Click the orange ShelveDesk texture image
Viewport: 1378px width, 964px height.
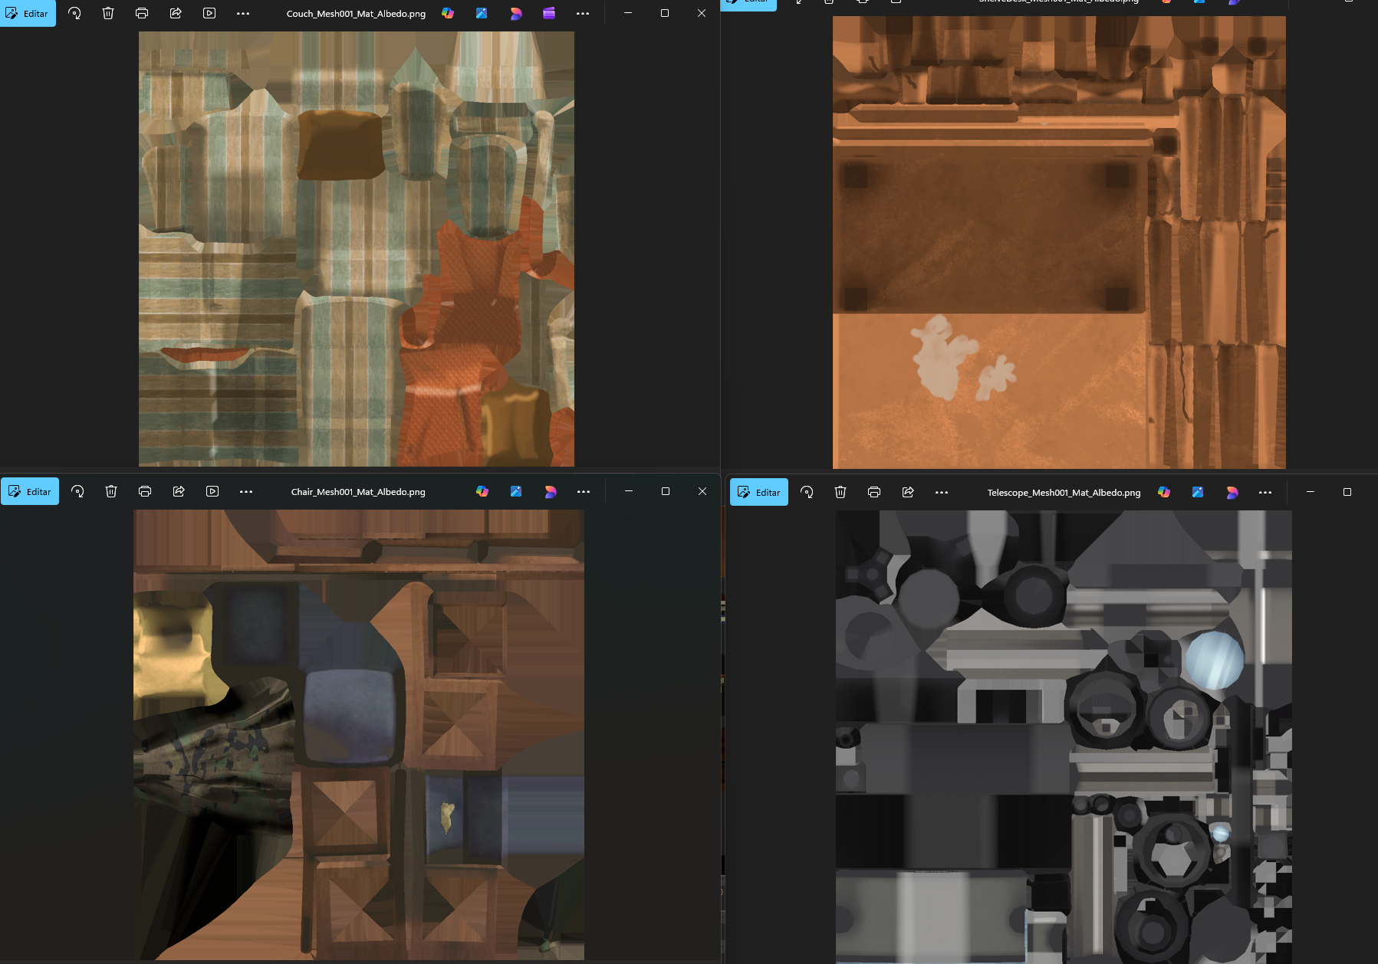coord(1059,242)
